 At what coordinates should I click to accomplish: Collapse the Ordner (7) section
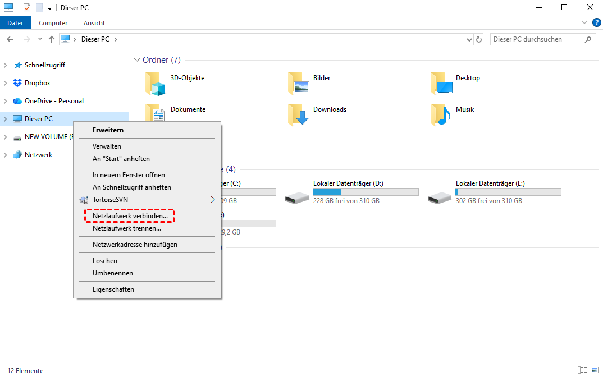137,60
